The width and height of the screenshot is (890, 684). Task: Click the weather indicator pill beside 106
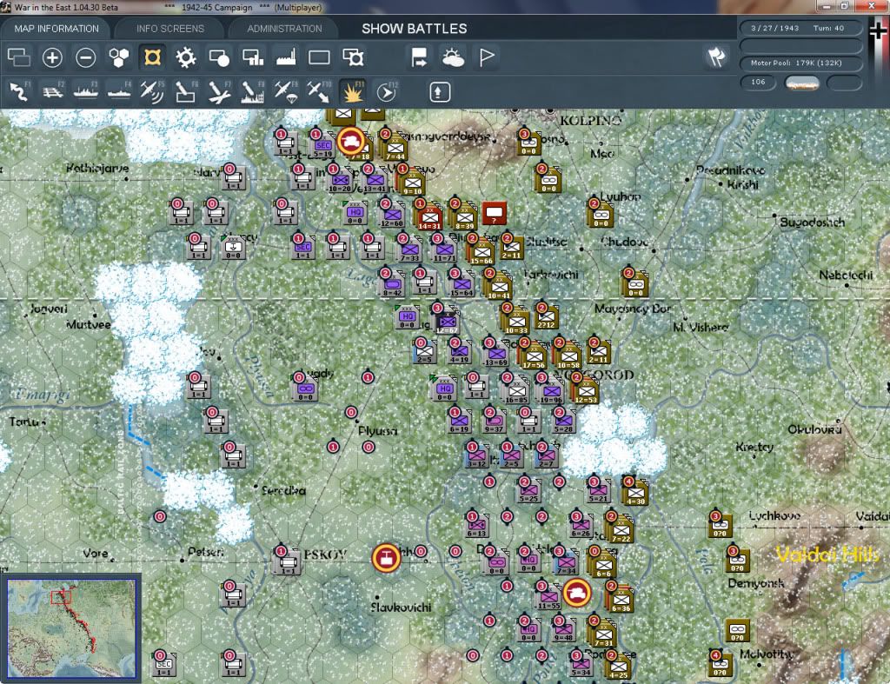point(801,83)
